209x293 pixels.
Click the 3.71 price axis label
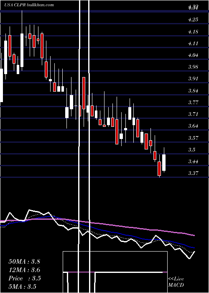[193, 114]
